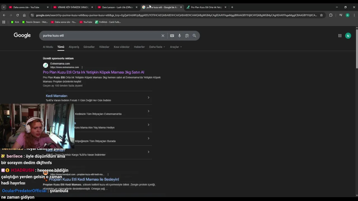The width and height of the screenshot is (358, 201).
Task: Expand the Kedi Mamaları sitelink chevron
Action: [x=149, y=97]
